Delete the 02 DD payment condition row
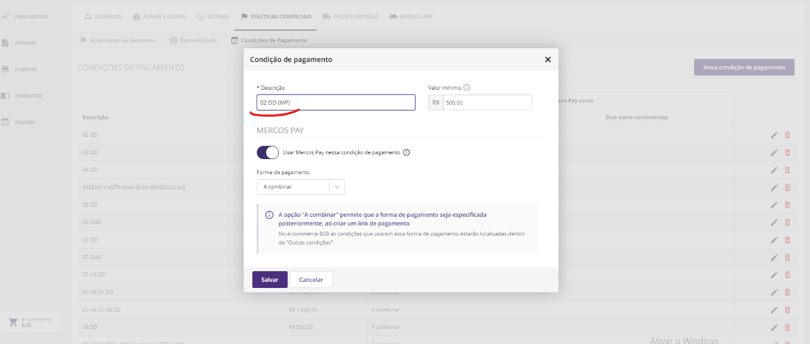The width and height of the screenshot is (810, 344). coord(787,135)
